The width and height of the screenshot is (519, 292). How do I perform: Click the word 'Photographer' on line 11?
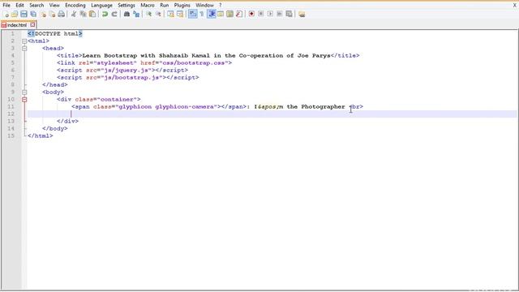323,106
